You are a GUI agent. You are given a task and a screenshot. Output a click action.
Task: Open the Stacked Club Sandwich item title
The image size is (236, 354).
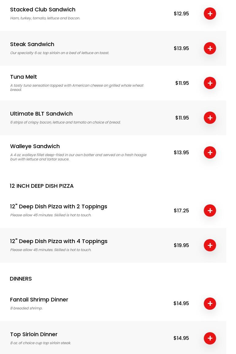43,10
